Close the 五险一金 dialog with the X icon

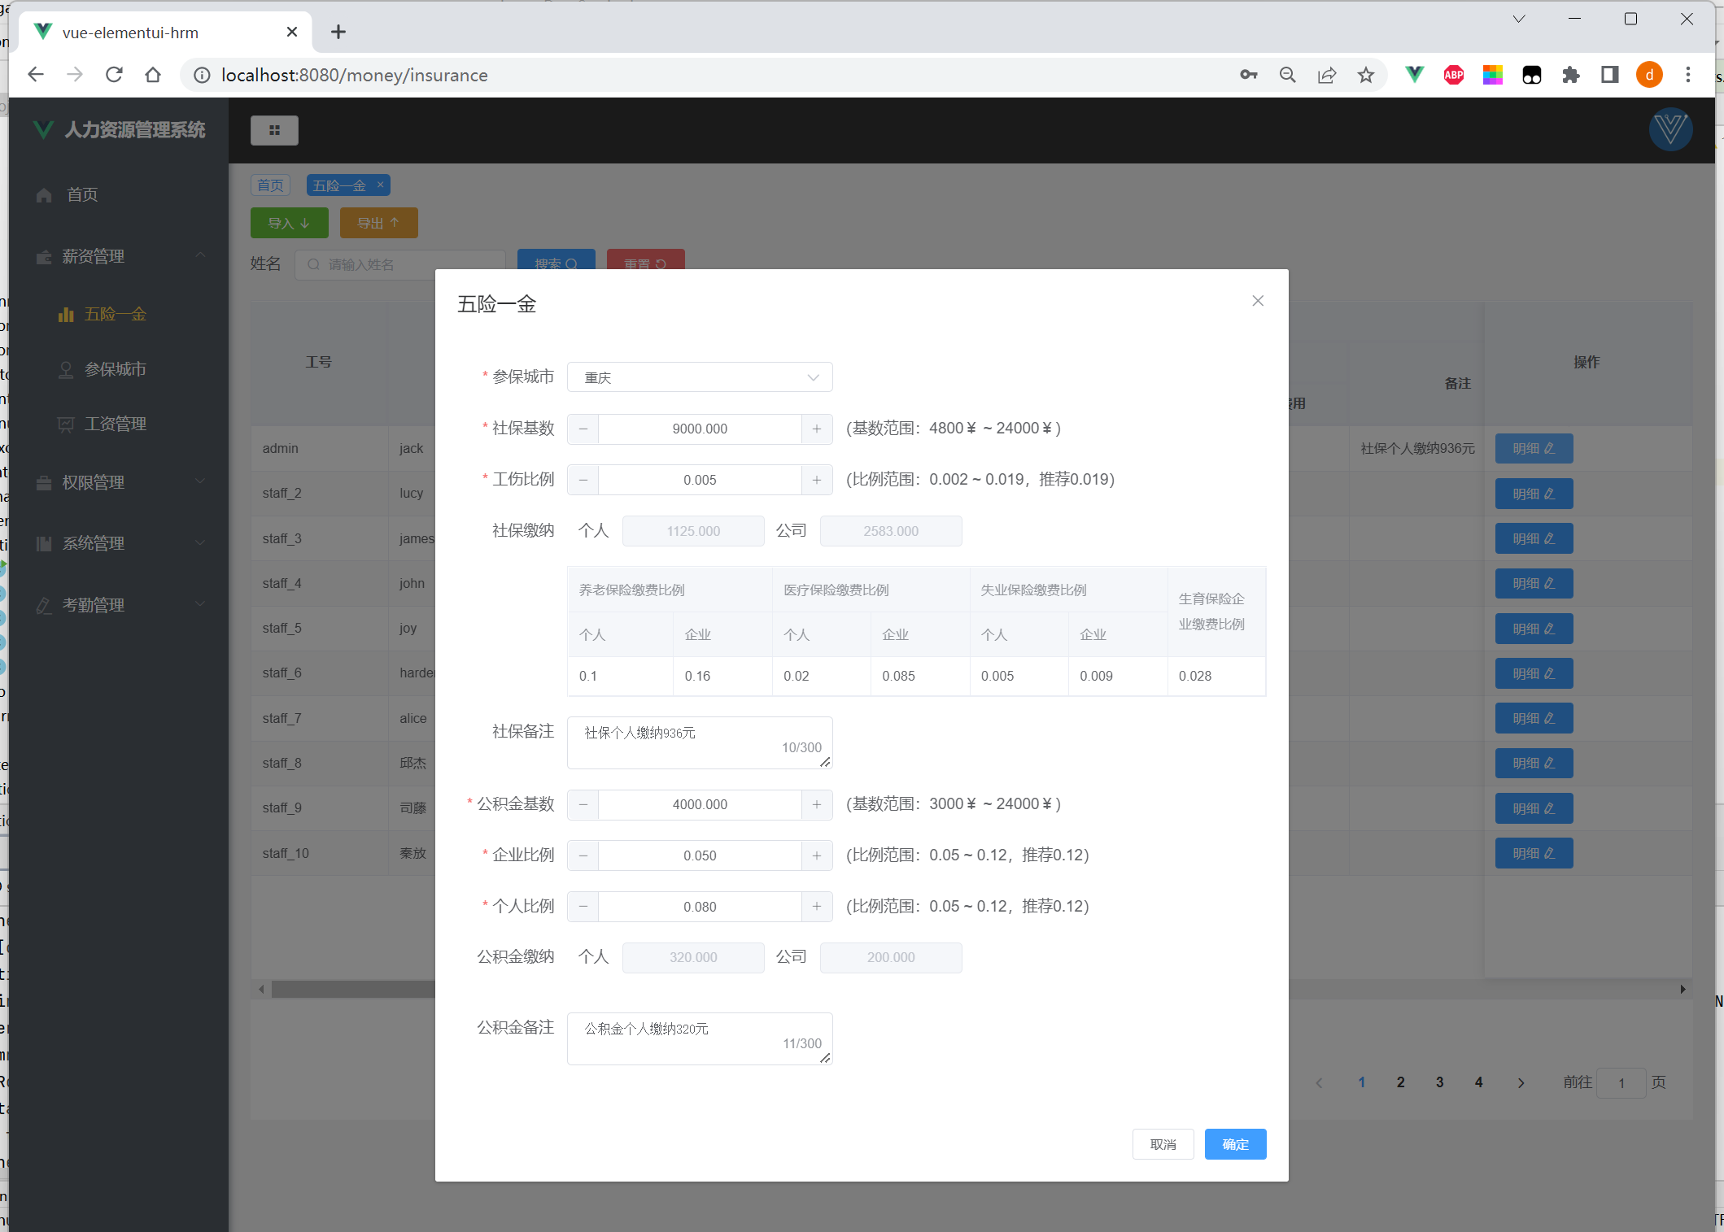pyautogui.click(x=1258, y=301)
